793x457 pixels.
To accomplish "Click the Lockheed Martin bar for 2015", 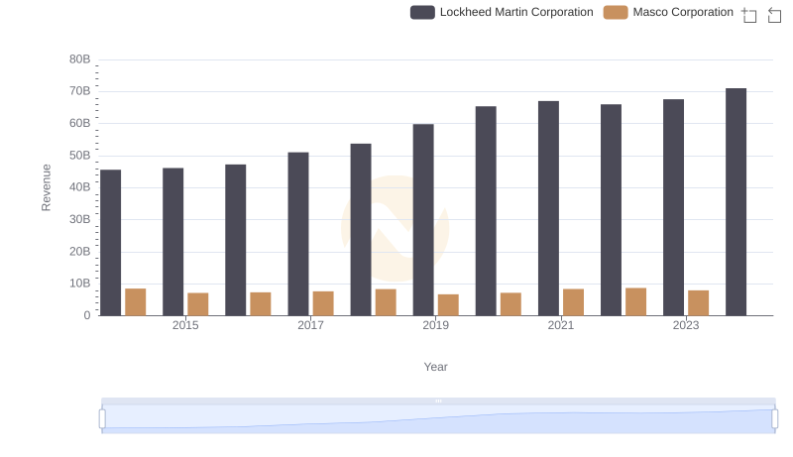I will click(172, 242).
